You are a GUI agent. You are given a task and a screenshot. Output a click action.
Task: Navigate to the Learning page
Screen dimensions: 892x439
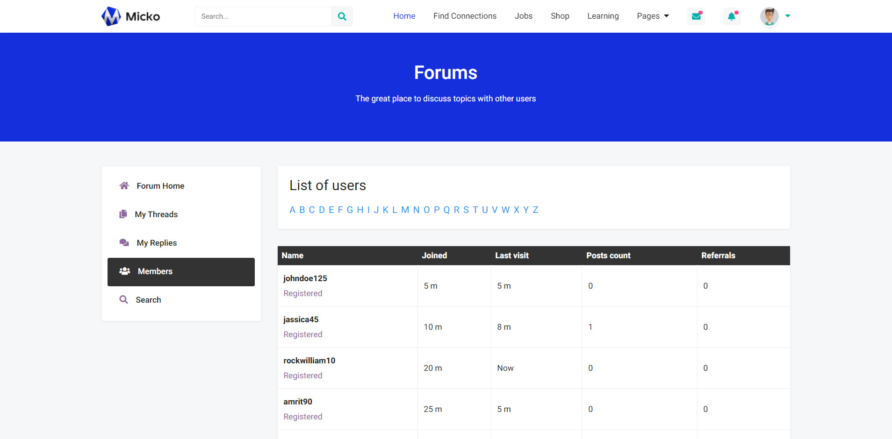click(x=603, y=16)
